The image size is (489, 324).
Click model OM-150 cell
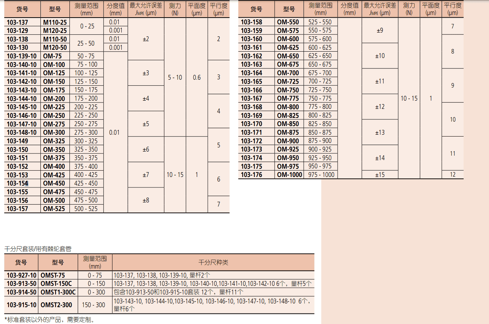[54, 82]
